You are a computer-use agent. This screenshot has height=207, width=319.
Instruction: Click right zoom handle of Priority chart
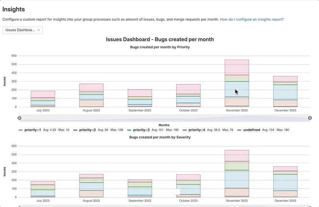(310, 118)
